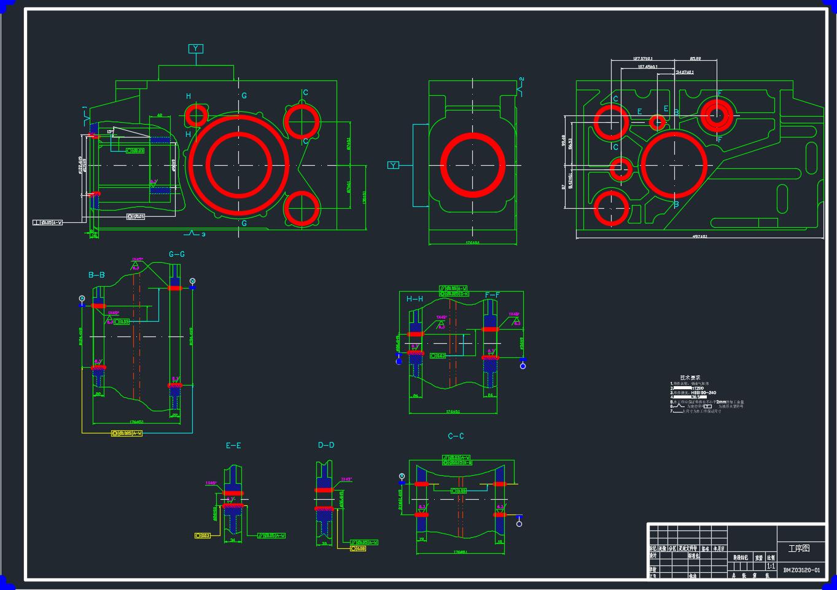Click the HBS190-240 hardness note
The height and width of the screenshot is (590, 837).
704,392
